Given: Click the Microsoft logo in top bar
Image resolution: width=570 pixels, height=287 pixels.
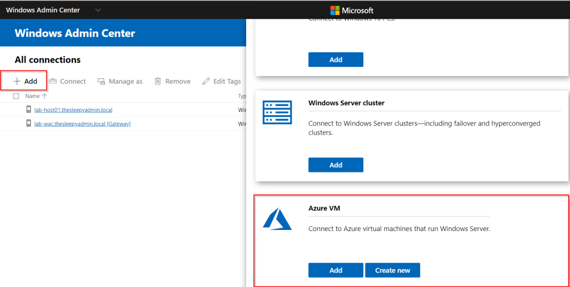Looking at the screenshot, I should pos(335,10).
